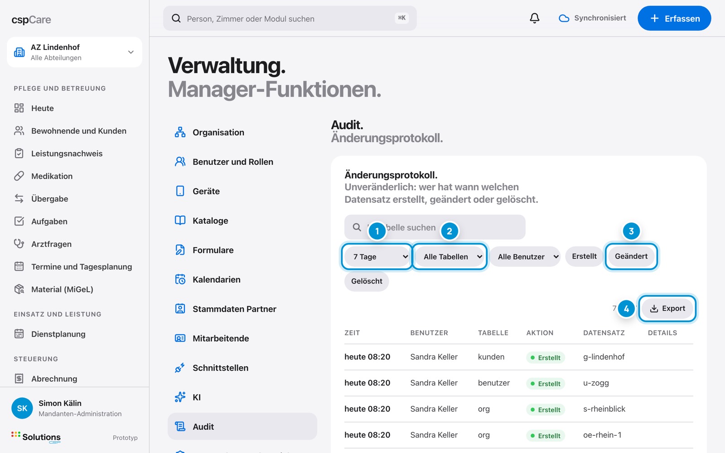Click the Aufgaben checkbox icon
Screen dimensions: 725x453
tap(19, 221)
